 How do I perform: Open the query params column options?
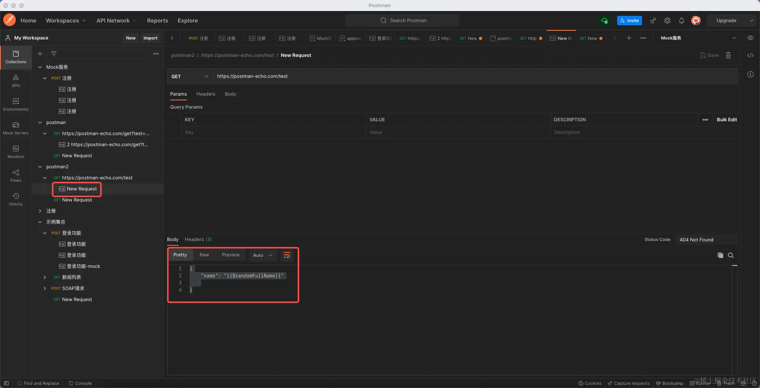pos(705,120)
